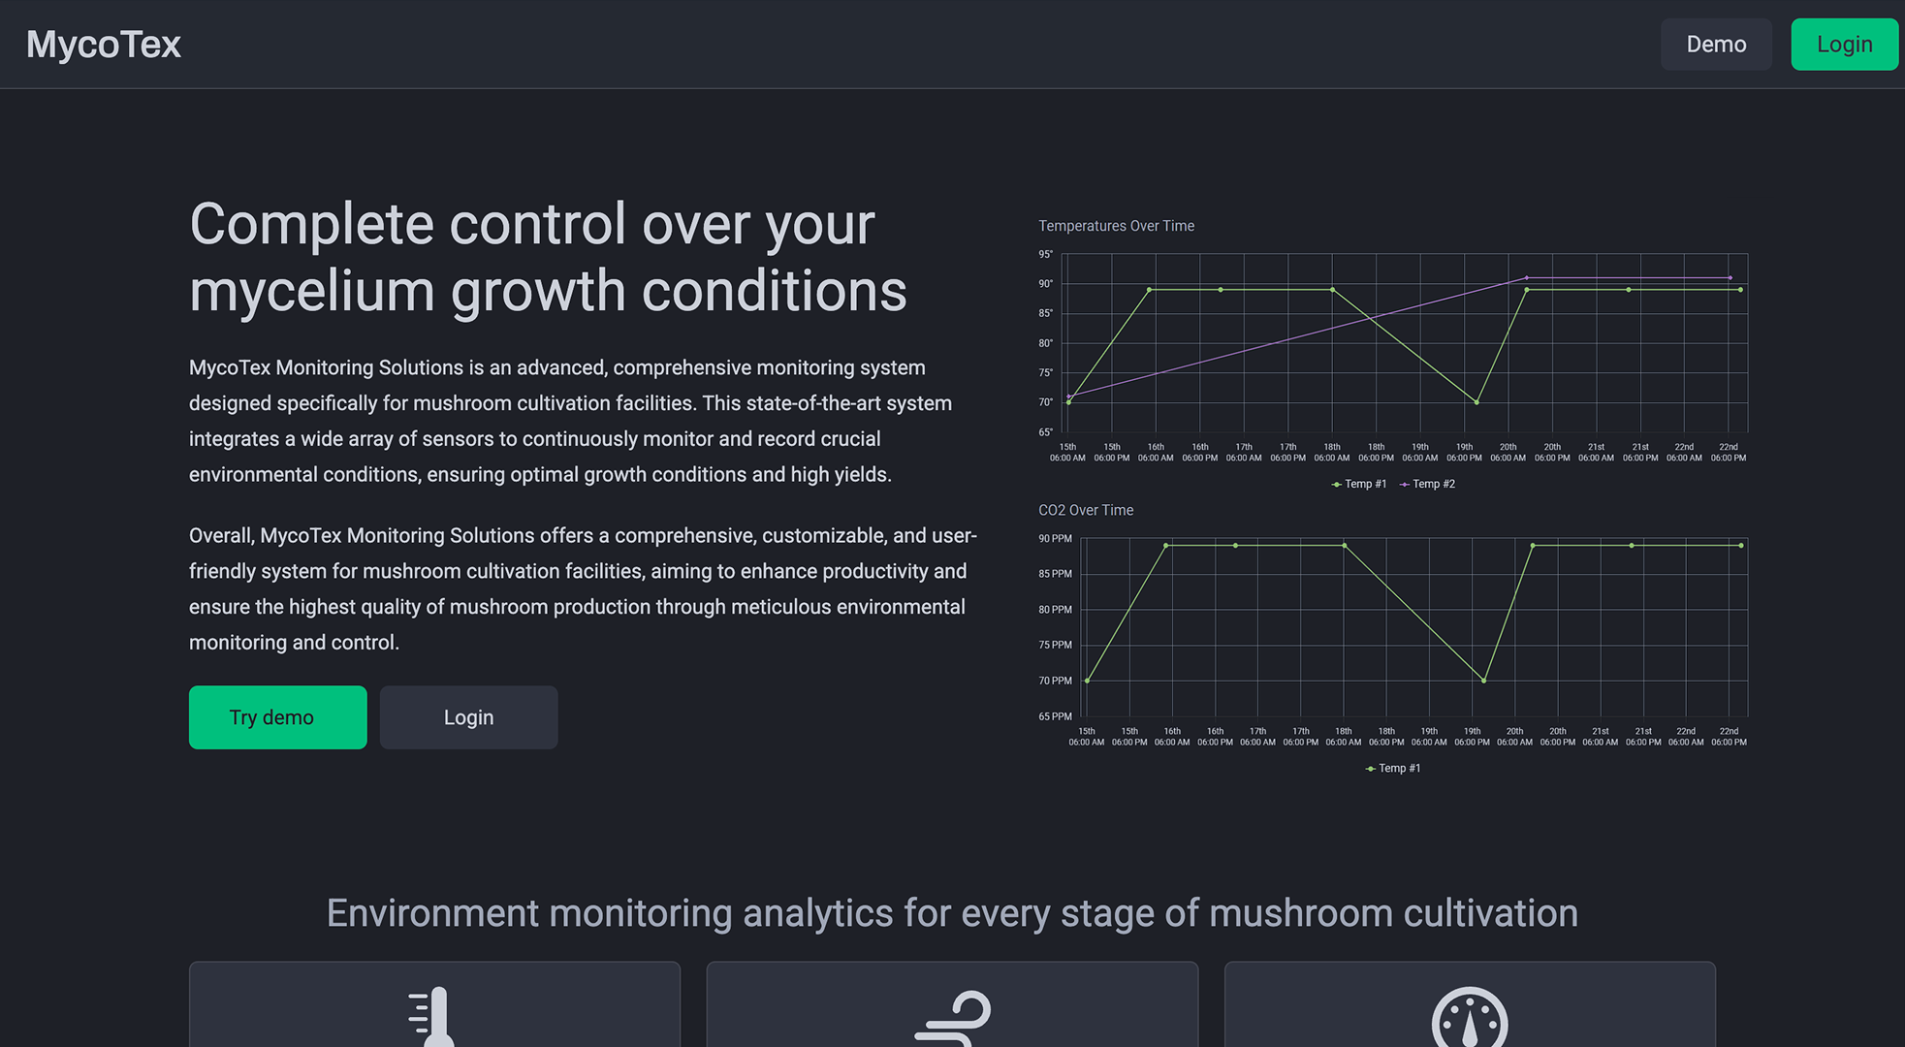1905x1047 pixels.
Task: Click the first green Temp #1 point at 89°
Action: click(1150, 290)
